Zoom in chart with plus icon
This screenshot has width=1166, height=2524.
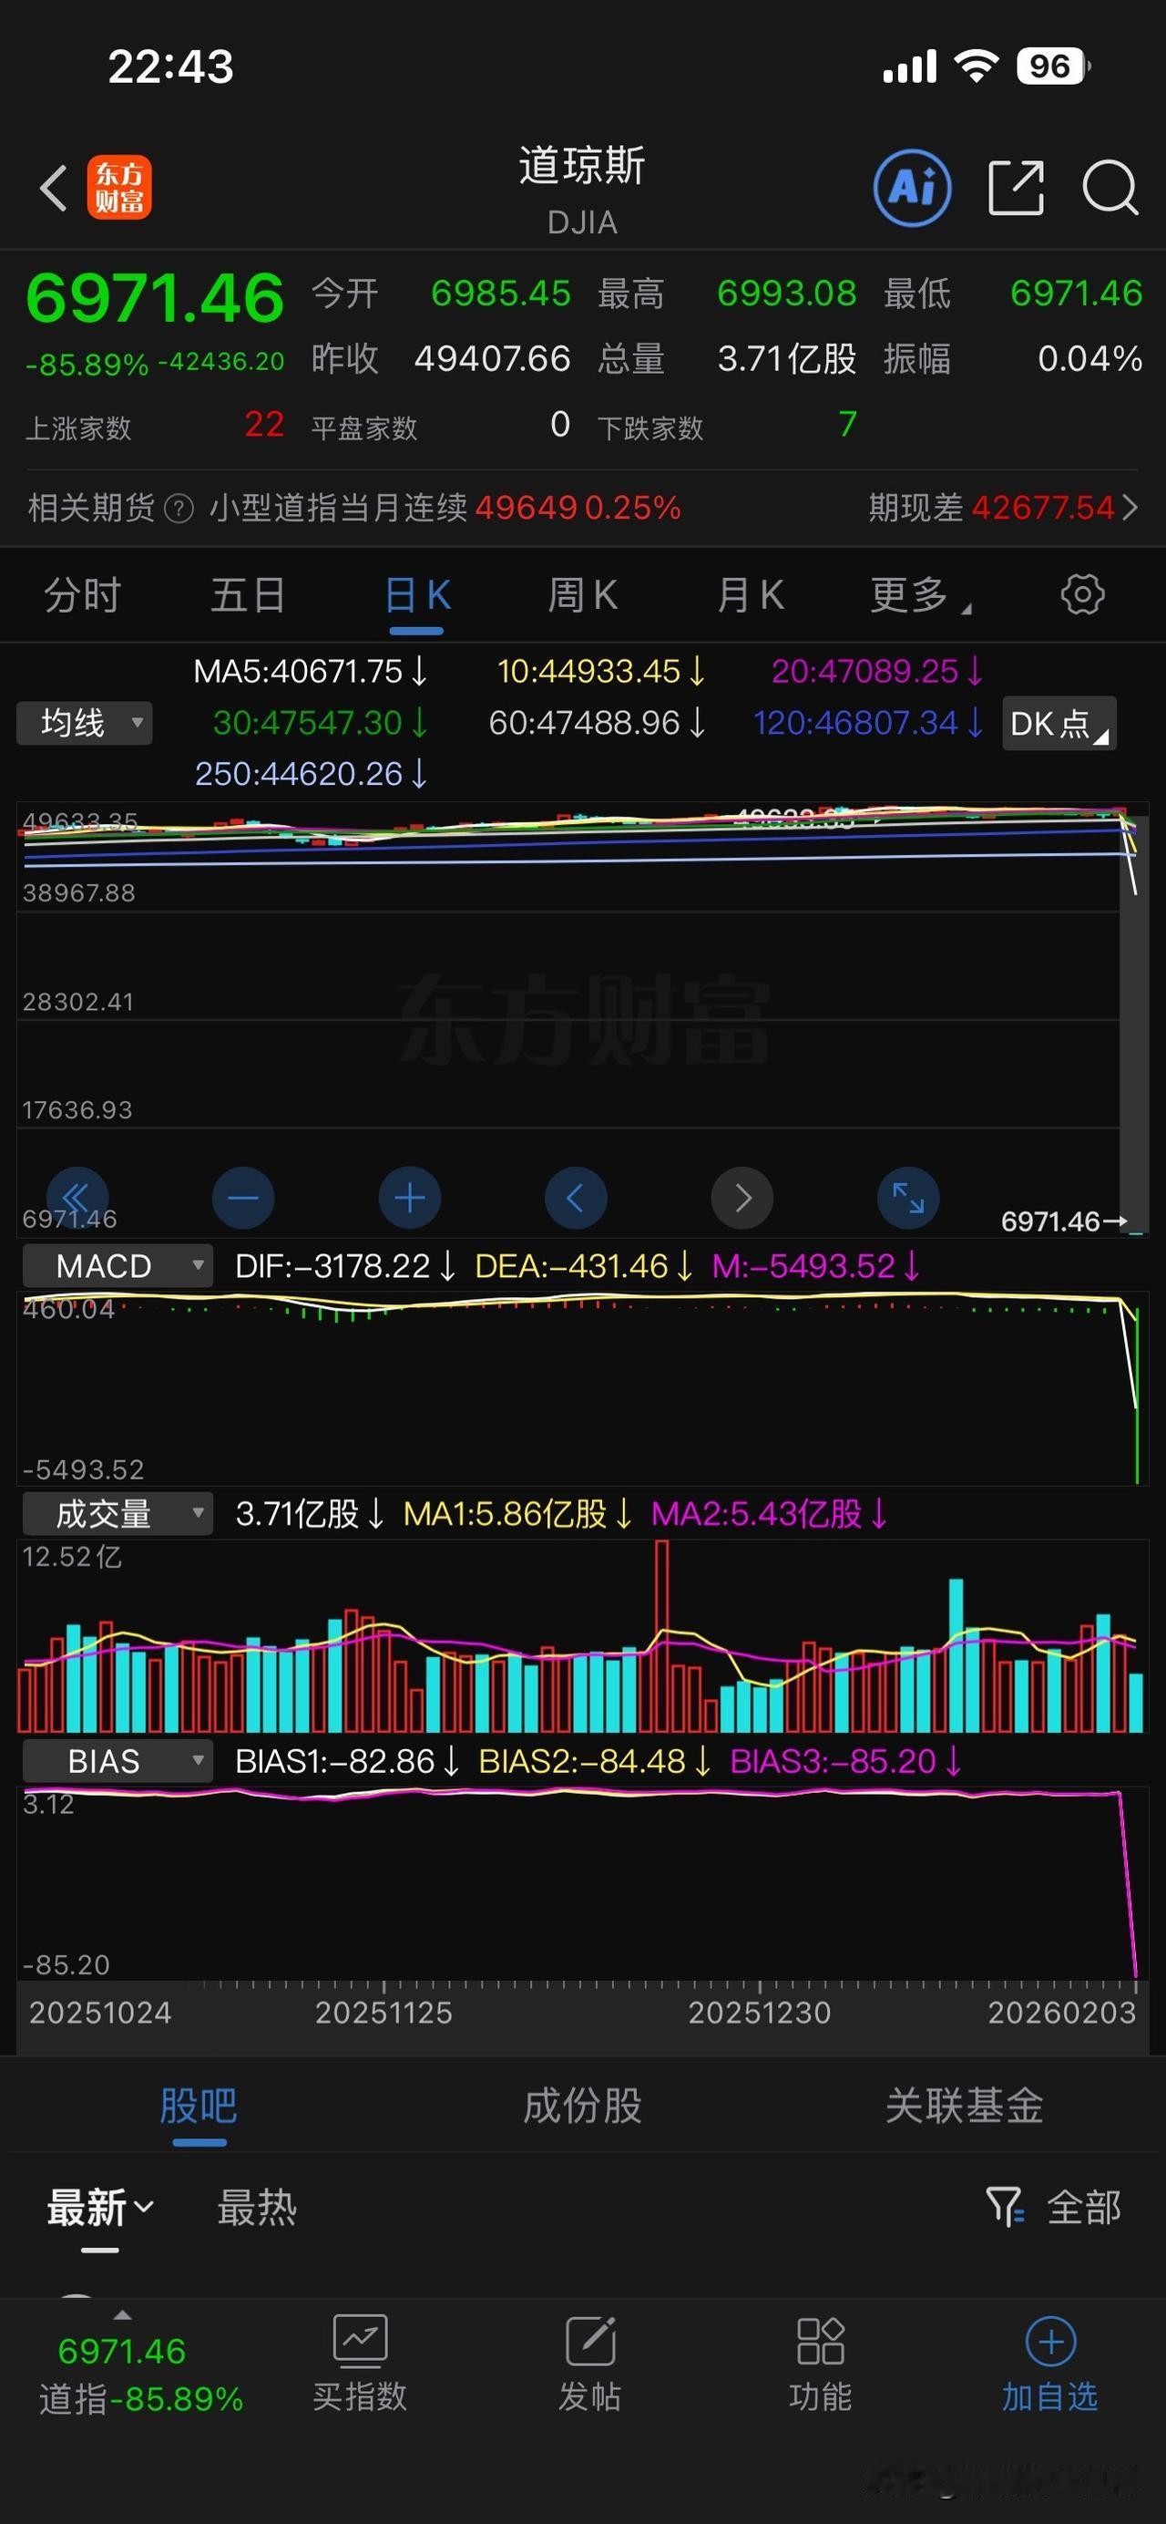pyautogui.click(x=409, y=1198)
